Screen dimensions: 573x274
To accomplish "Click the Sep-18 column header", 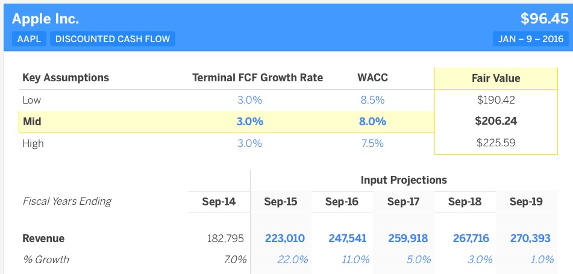I will 465,201.
